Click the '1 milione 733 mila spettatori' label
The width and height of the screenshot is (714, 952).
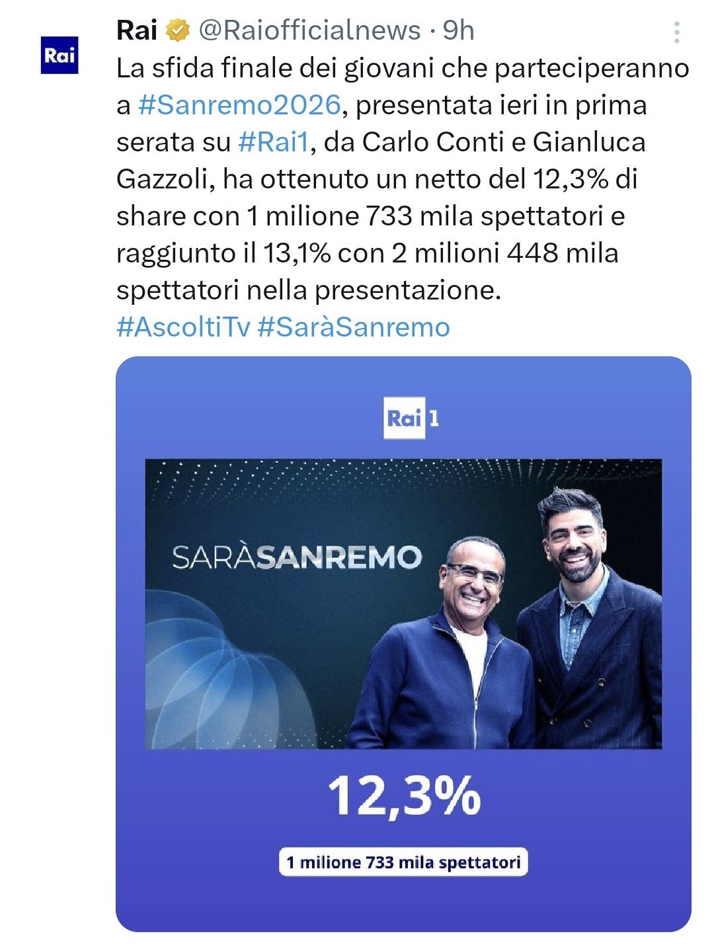pos(403,862)
